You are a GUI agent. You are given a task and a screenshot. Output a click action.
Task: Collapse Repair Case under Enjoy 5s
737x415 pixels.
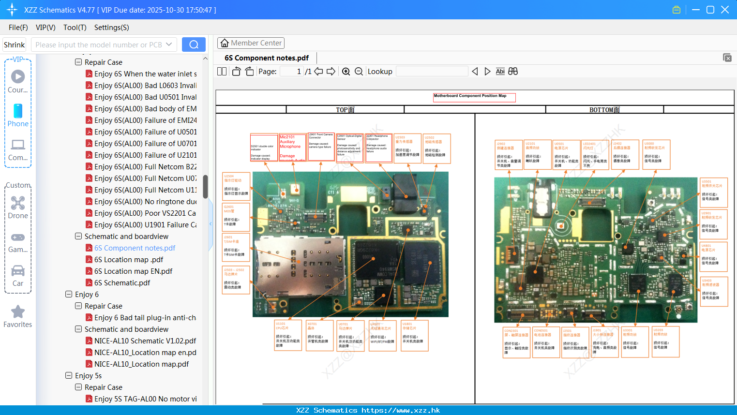[x=78, y=387]
